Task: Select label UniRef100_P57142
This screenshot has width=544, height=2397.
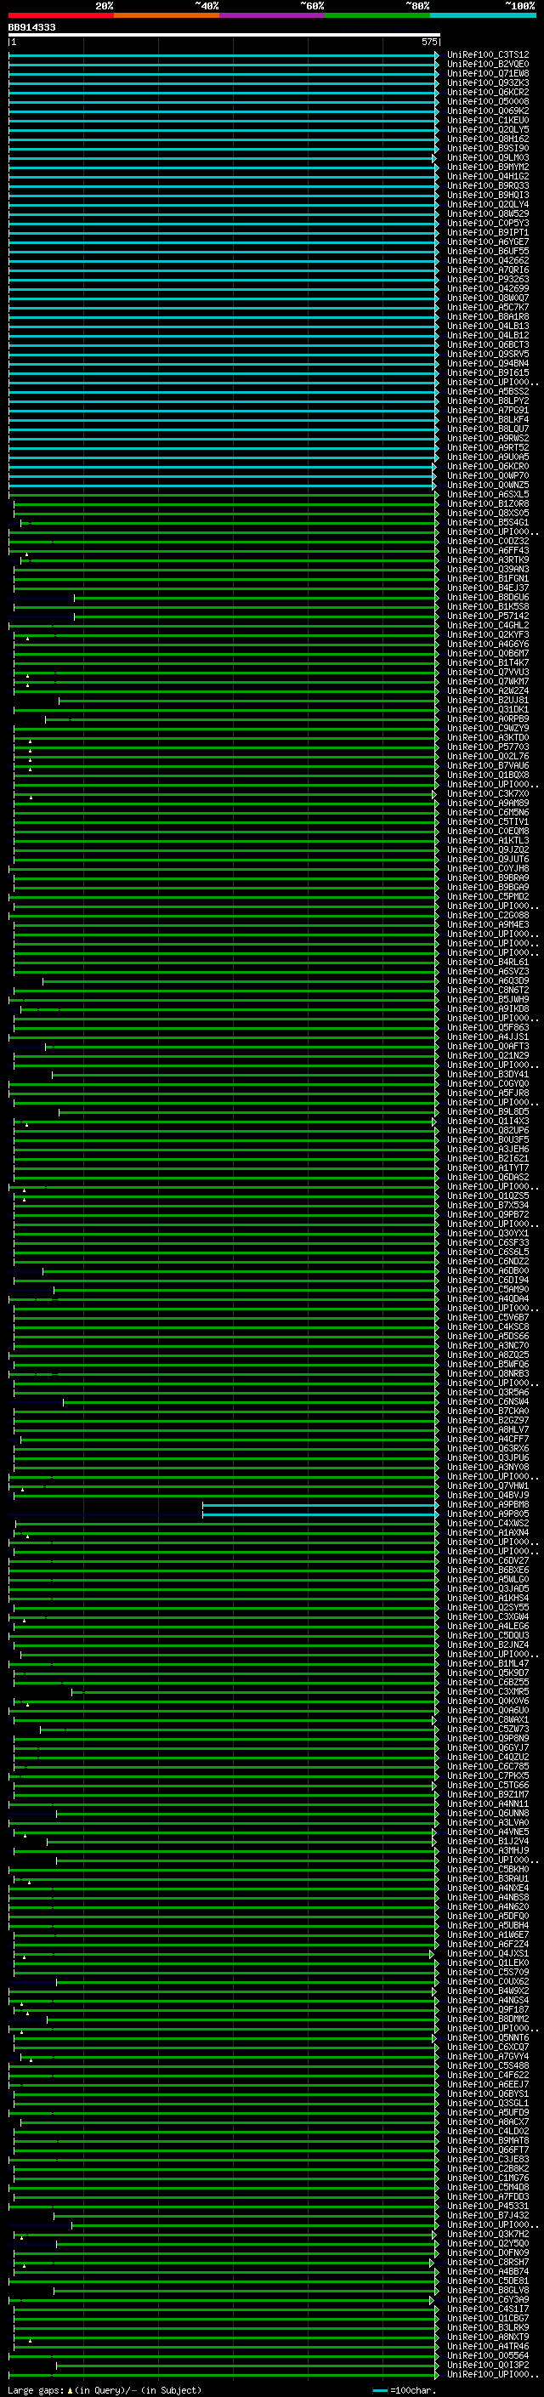Action: point(488,616)
